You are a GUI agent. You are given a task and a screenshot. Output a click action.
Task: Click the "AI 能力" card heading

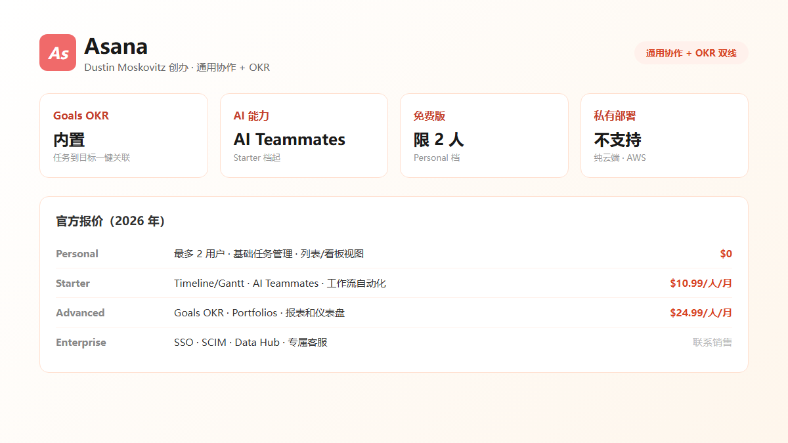point(252,116)
